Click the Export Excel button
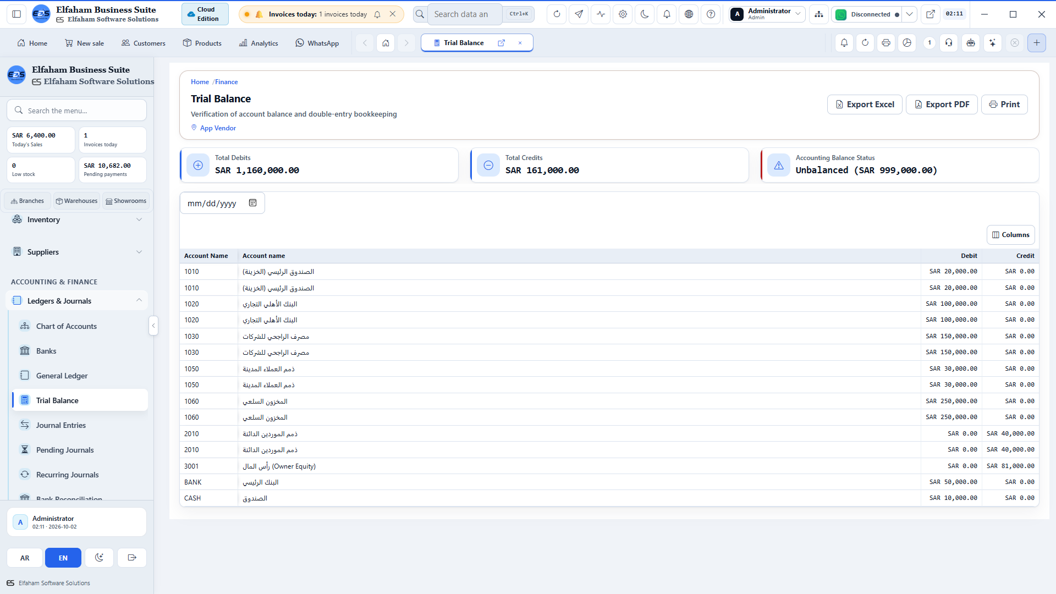 [x=865, y=105]
